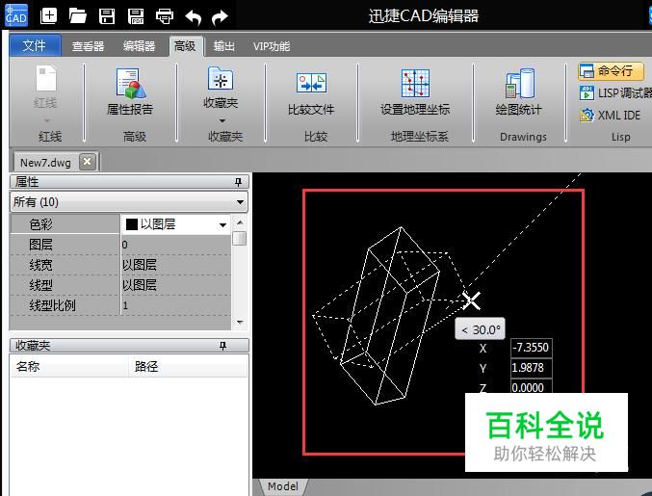Click the properties list scroll down arrow
652x496 pixels.
(x=240, y=323)
